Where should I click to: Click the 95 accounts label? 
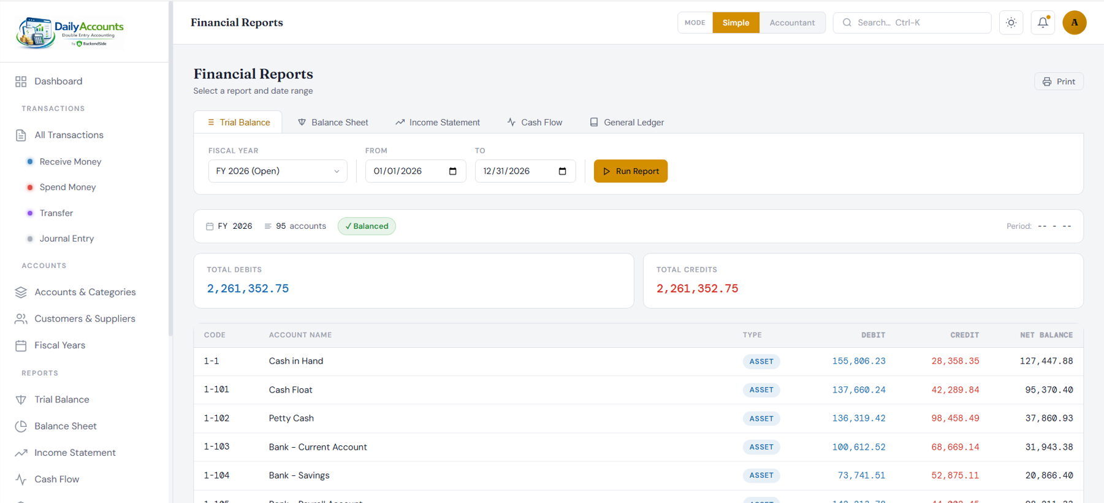295,226
